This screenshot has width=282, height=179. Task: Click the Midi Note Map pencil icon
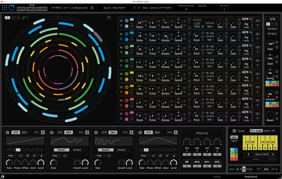186,9
